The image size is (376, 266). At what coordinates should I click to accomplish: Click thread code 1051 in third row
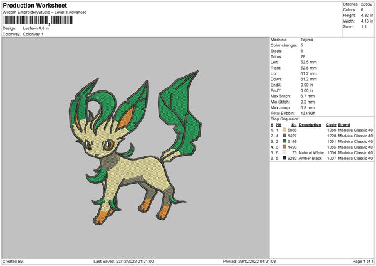click(332, 142)
